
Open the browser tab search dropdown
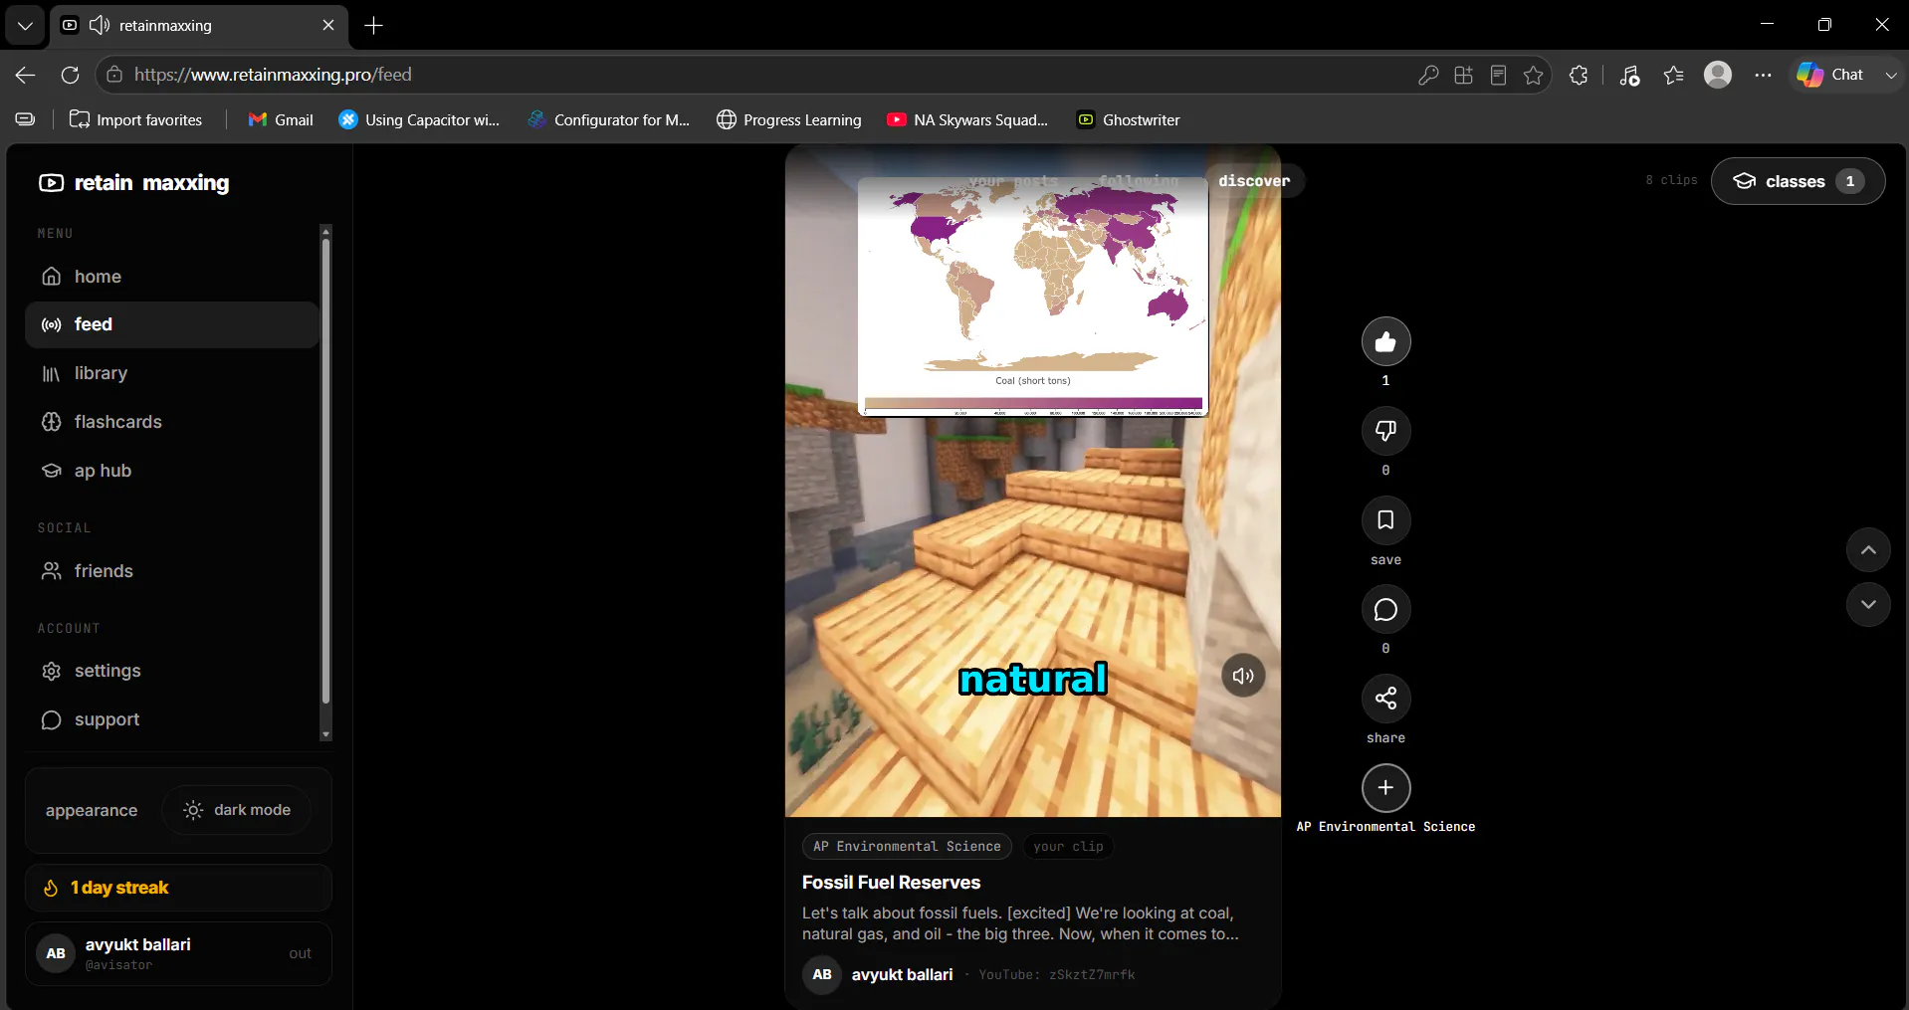pyautogui.click(x=25, y=25)
